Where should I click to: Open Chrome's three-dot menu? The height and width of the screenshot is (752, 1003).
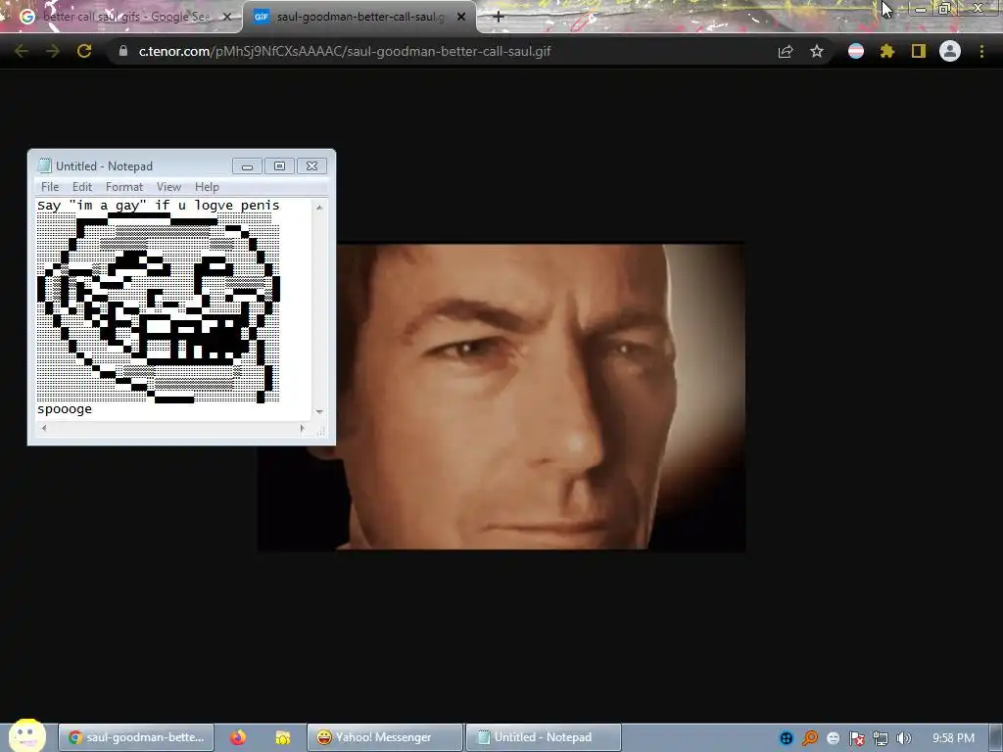pos(981,51)
